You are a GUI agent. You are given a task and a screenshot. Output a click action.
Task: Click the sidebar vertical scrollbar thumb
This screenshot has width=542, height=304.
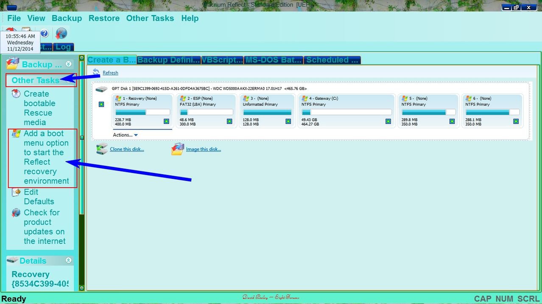tap(82, 137)
